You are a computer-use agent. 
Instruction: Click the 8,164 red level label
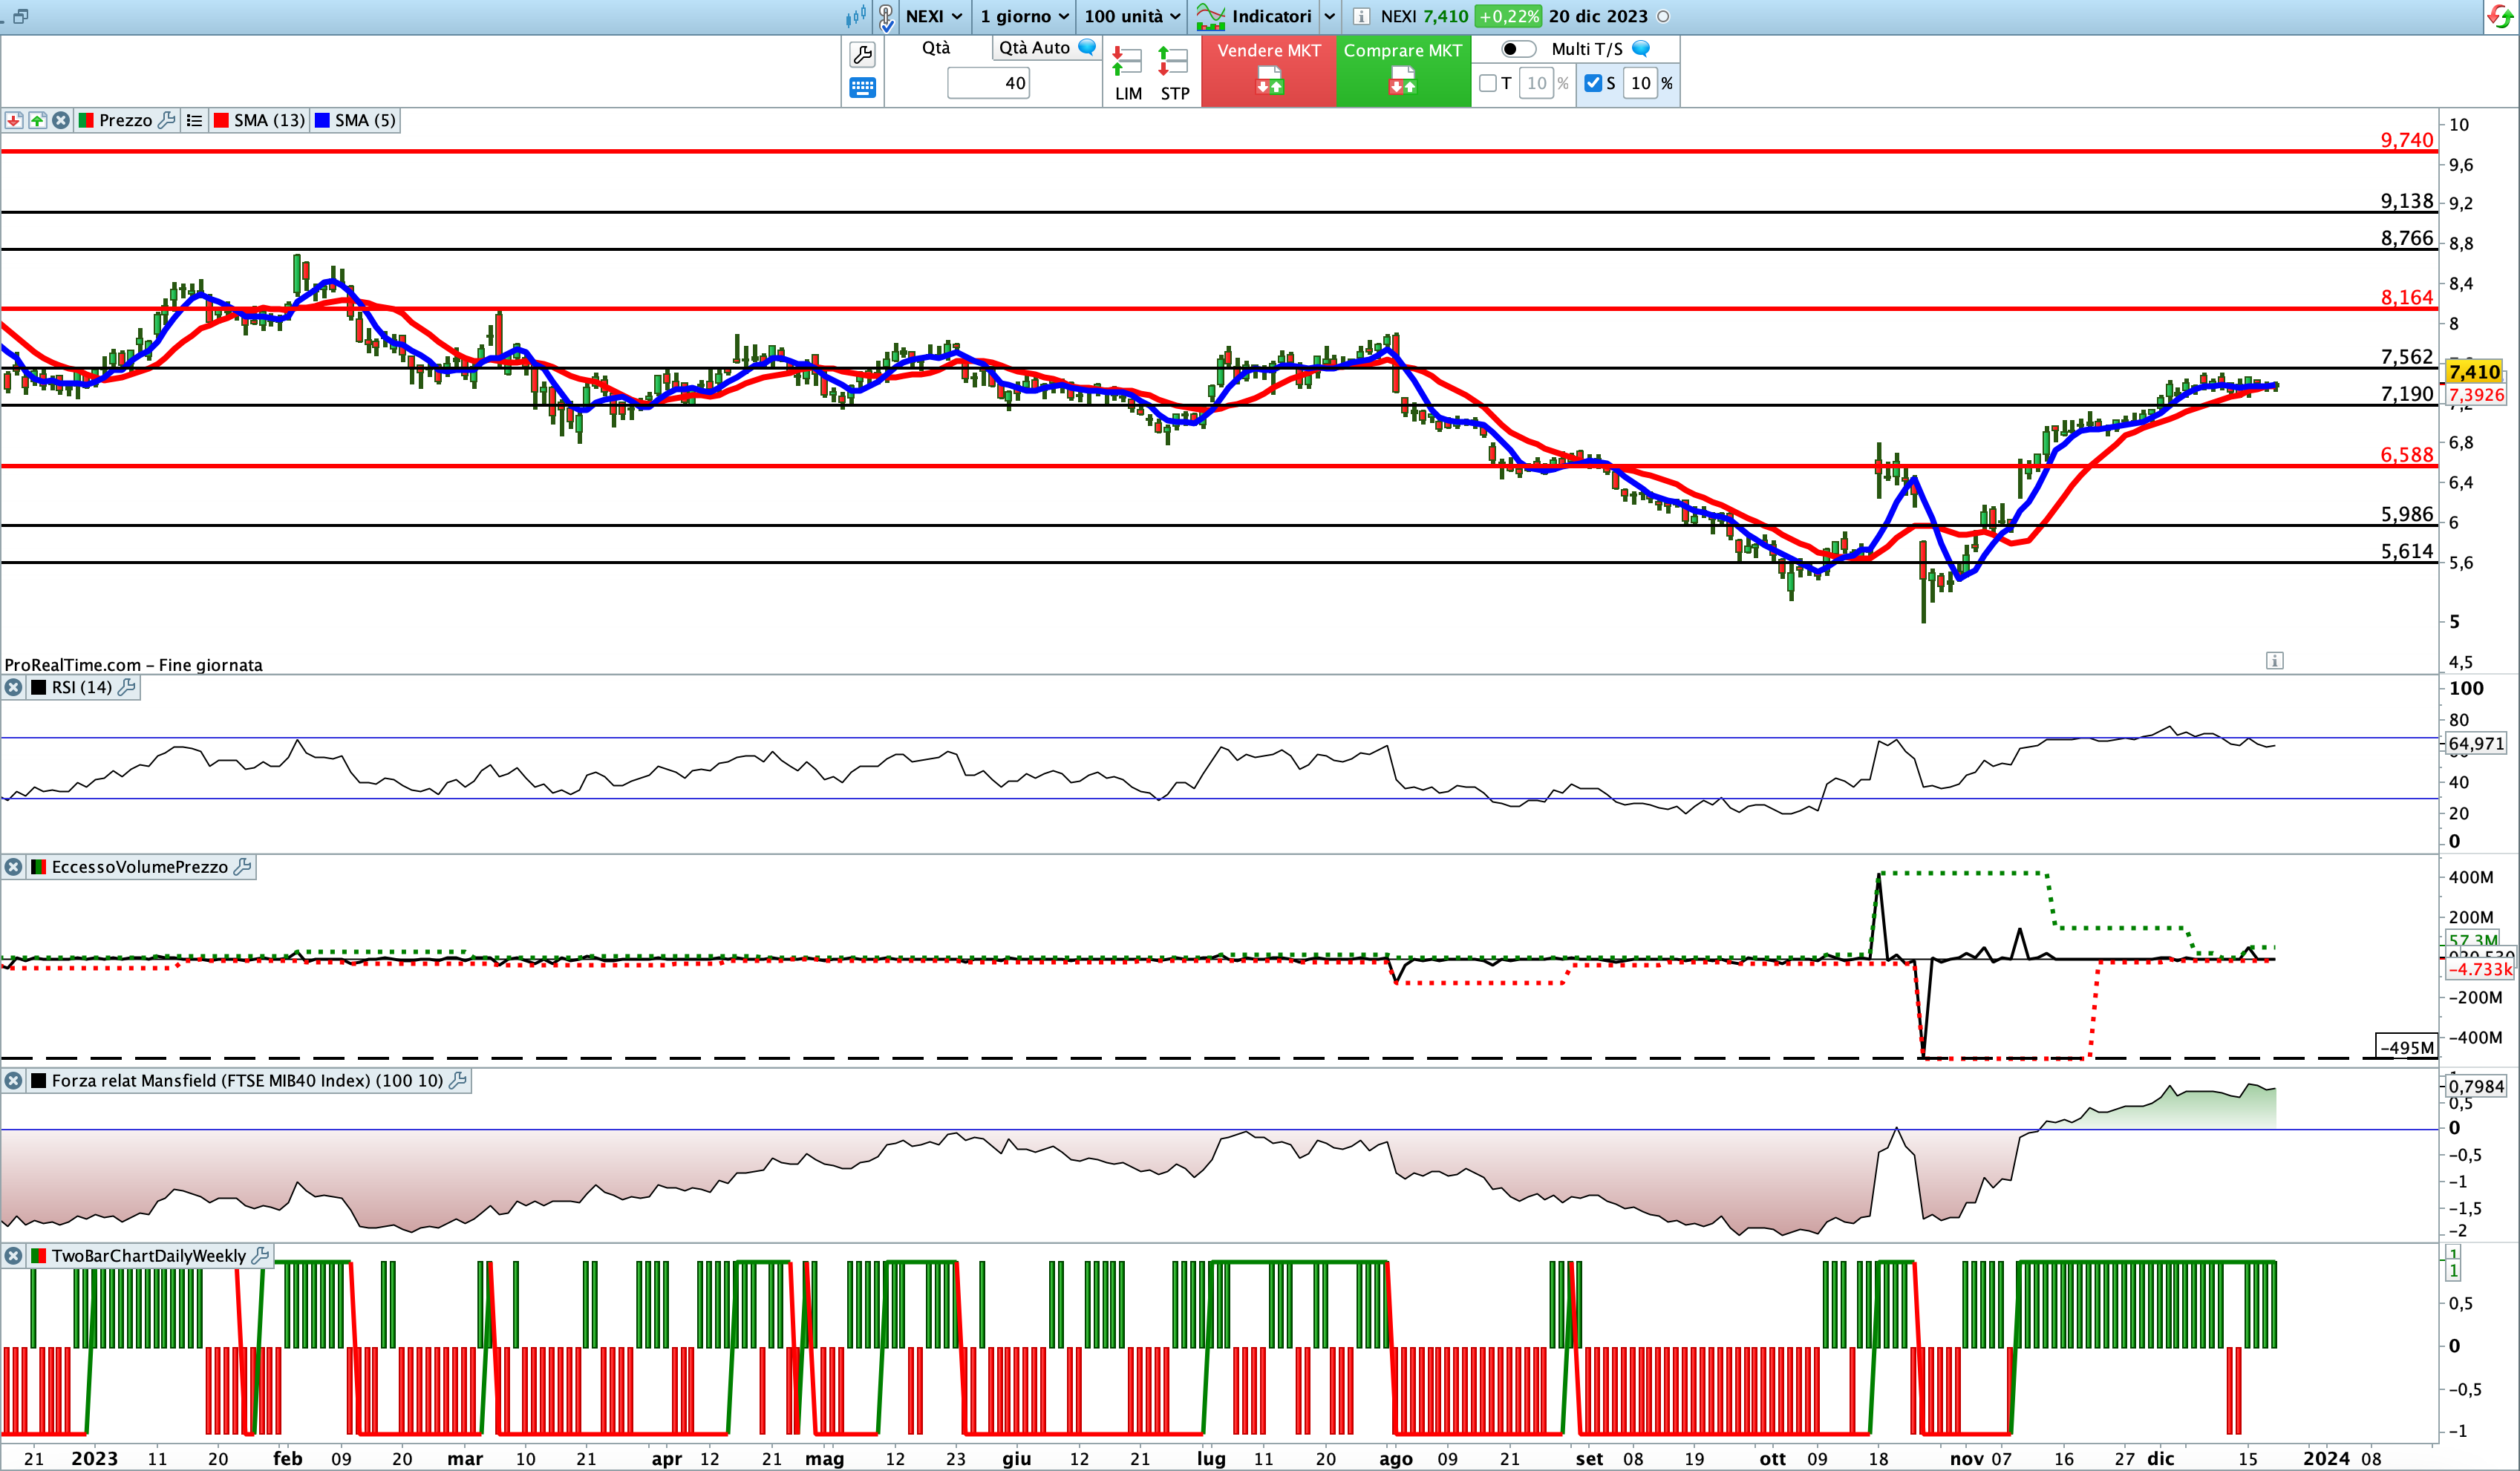[x=2407, y=297]
